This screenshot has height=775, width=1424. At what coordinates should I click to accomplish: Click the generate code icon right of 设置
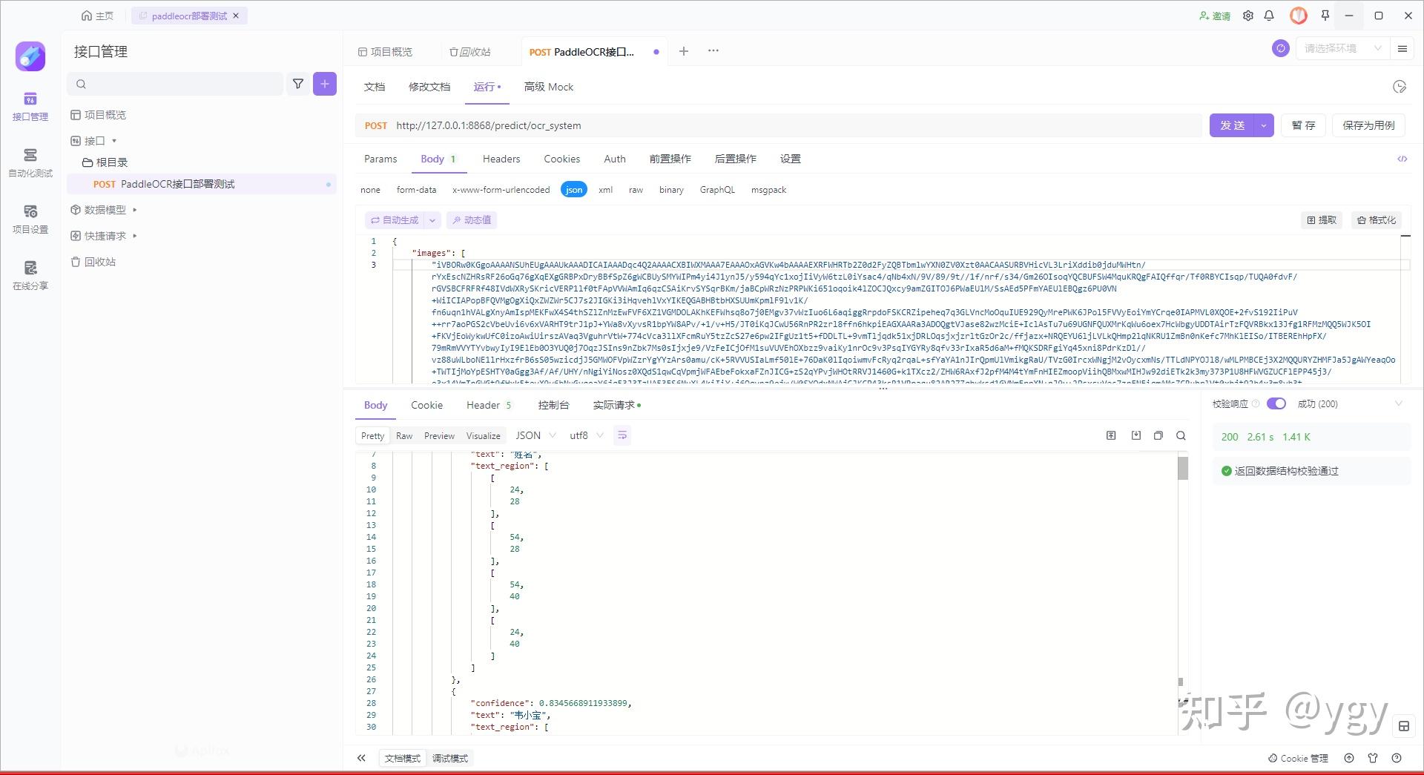pyautogui.click(x=1402, y=159)
